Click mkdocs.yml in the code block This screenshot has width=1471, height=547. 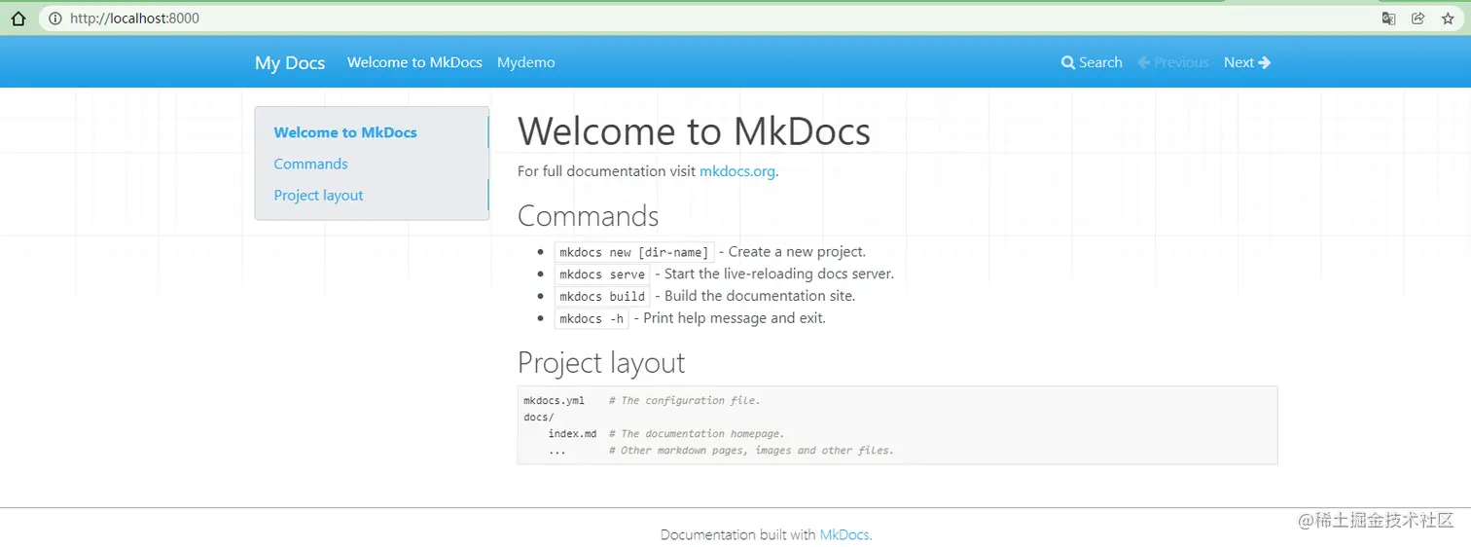click(x=555, y=400)
